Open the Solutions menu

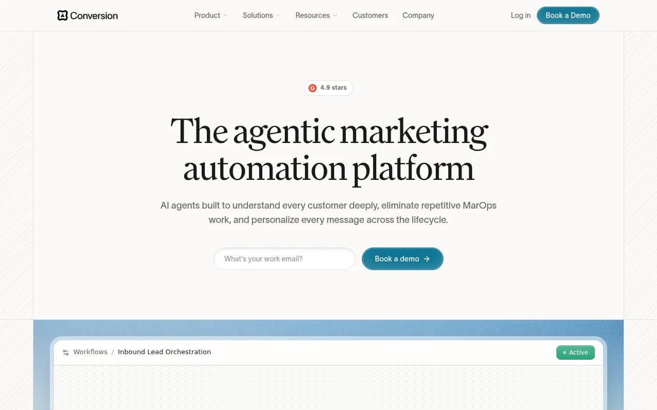tap(262, 15)
